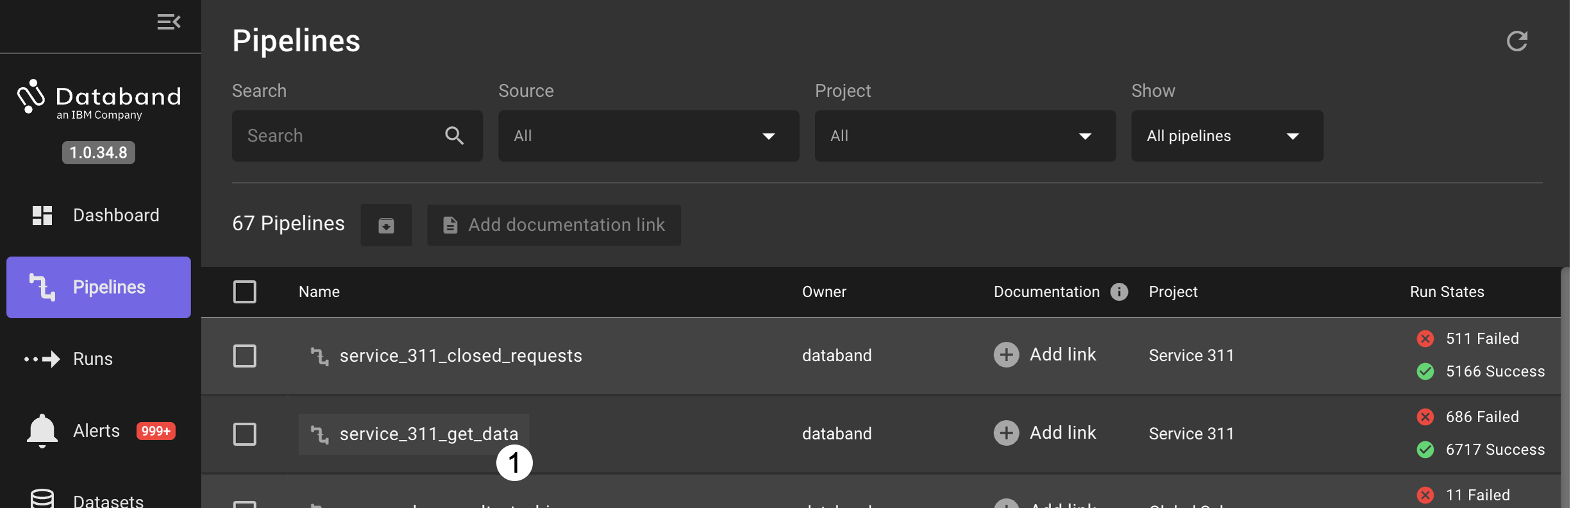This screenshot has width=1571, height=508.
Task: Sort by Project column header
Action: point(1173,292)
